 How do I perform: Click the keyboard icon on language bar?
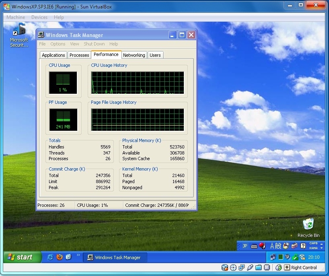[254, 246]
